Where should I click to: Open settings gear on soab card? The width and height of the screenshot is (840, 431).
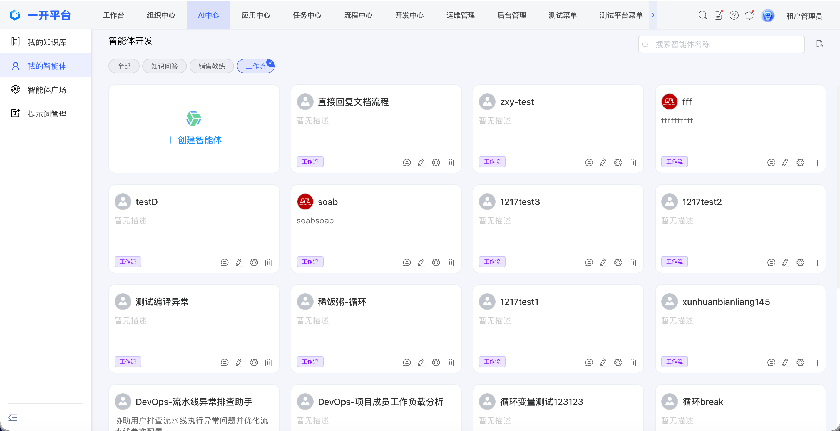tap(436, 262)
